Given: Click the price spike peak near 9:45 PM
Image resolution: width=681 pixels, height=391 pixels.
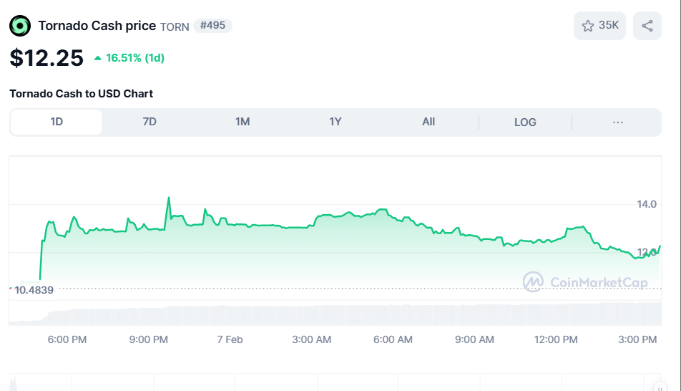Looking at the screenshot, I should tap(169, 198).
